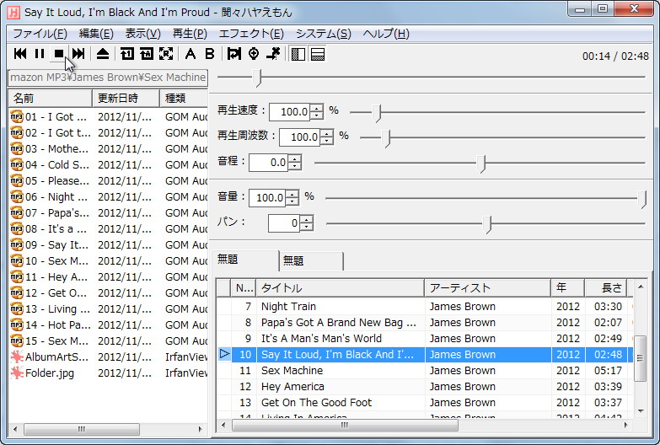The width and height of the screenshot is (660, 445).
Task: Click the 音量 value field
Action: (267, 198)
